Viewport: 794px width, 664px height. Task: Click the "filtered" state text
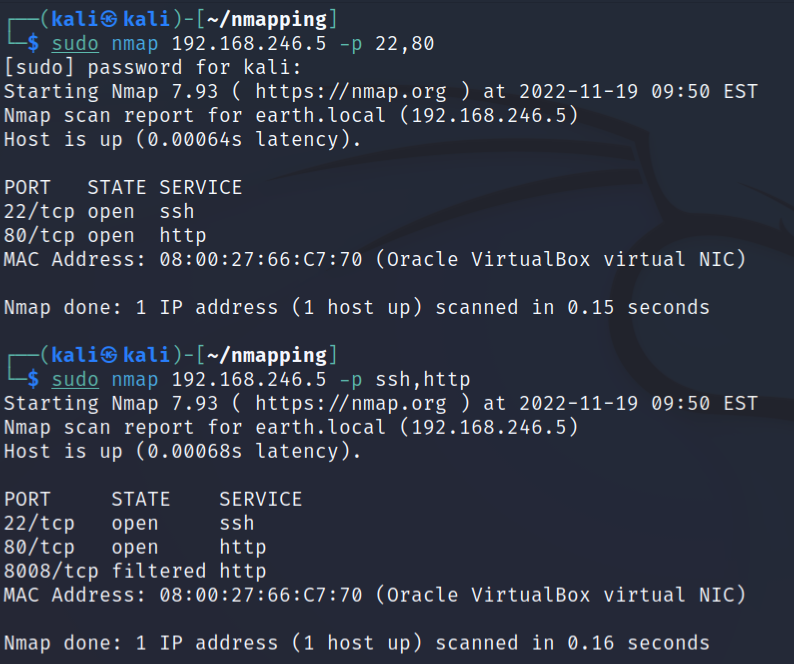pyautogui.click(x=159, y=571)
